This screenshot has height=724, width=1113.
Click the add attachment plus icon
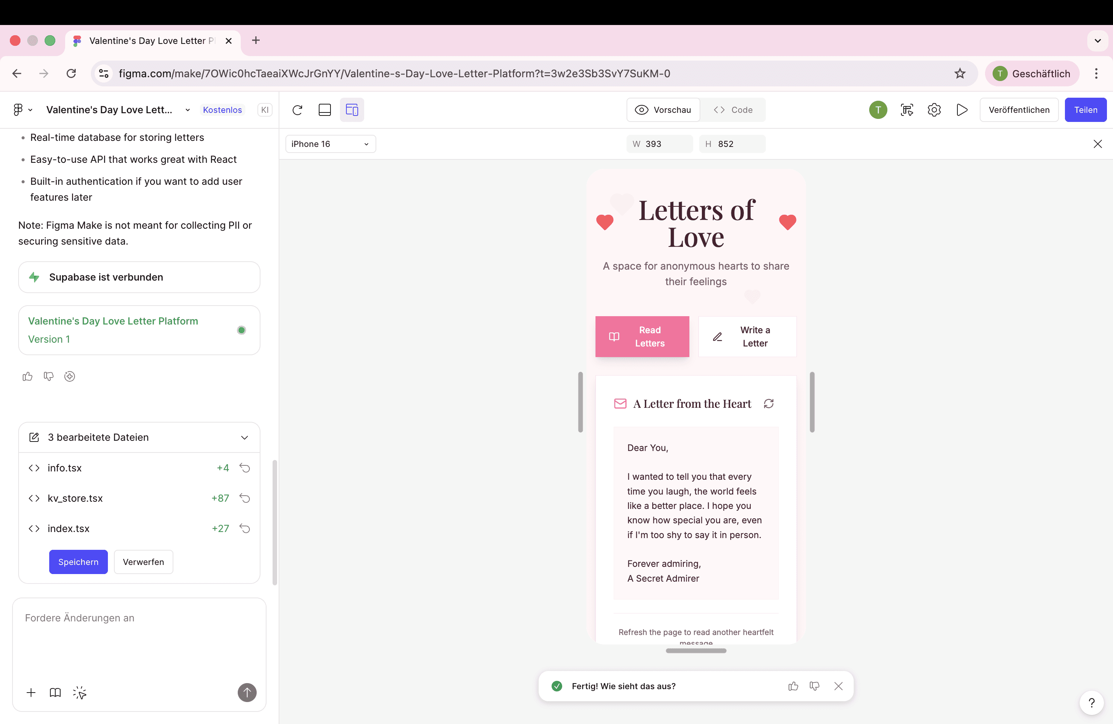coord(31,693)
